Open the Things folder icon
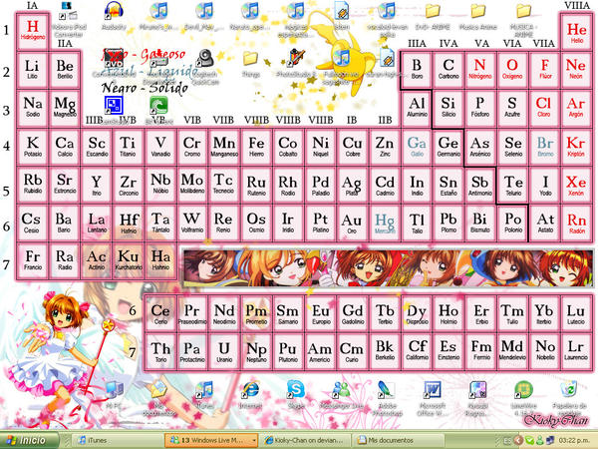598x449 pixels. pos(250,59)
